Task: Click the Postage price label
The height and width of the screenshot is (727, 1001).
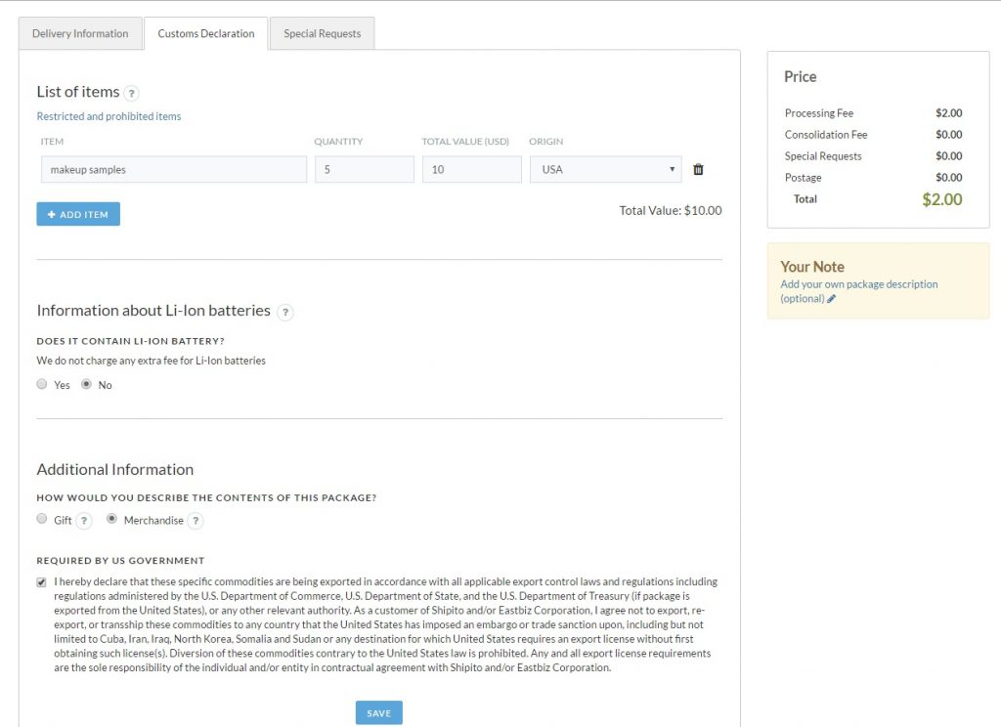Action: click(804, 178)
